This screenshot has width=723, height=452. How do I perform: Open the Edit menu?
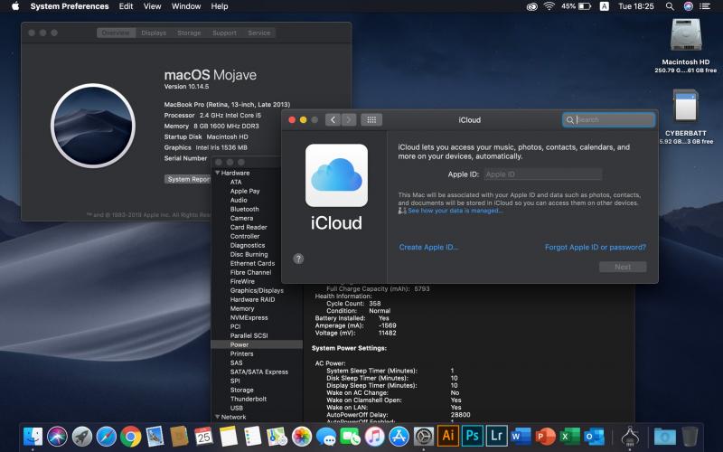click(x=126, y=6)
